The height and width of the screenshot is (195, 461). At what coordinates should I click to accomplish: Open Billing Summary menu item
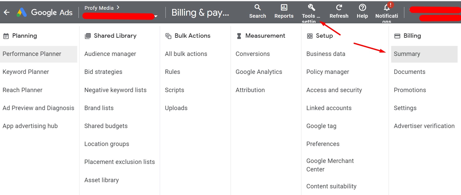(x=407, y=54)
